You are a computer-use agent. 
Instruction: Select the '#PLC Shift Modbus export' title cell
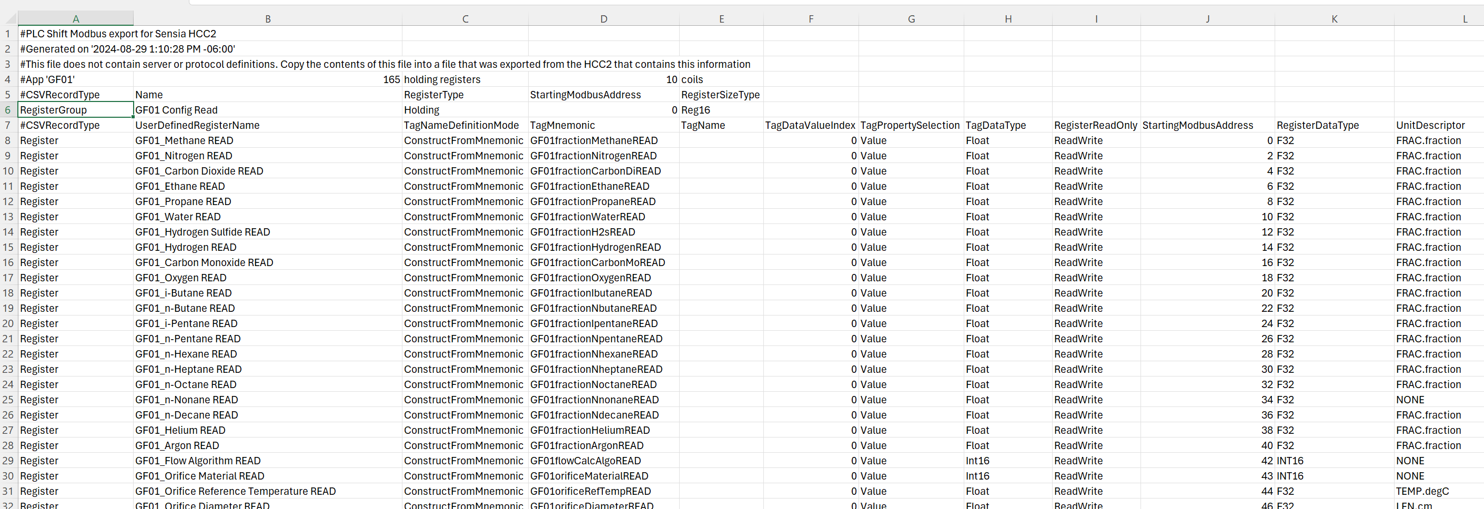point(118,34)
